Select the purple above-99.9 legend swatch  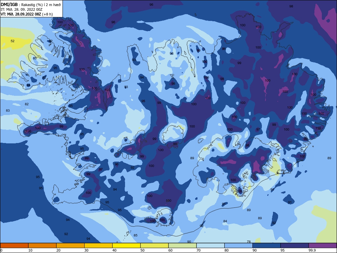(x=323, y=246)
